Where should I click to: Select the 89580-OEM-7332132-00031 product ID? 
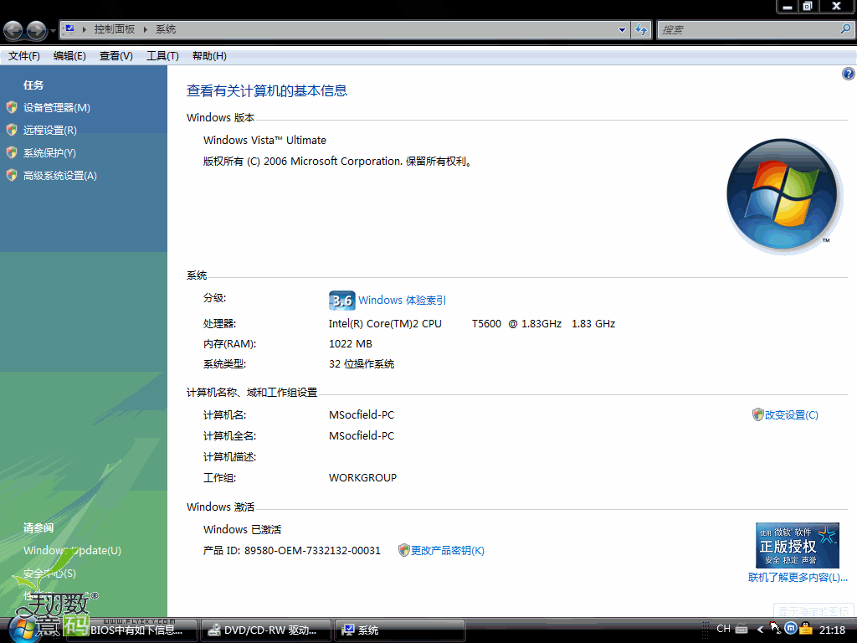(312, 551)
